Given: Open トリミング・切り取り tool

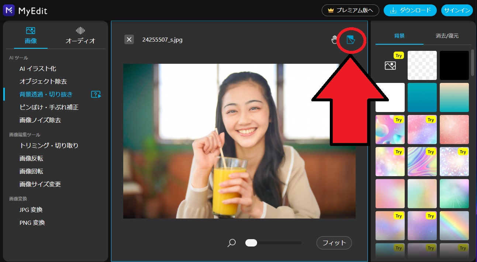Looking at the screenshot, I should tap(49, 146).
